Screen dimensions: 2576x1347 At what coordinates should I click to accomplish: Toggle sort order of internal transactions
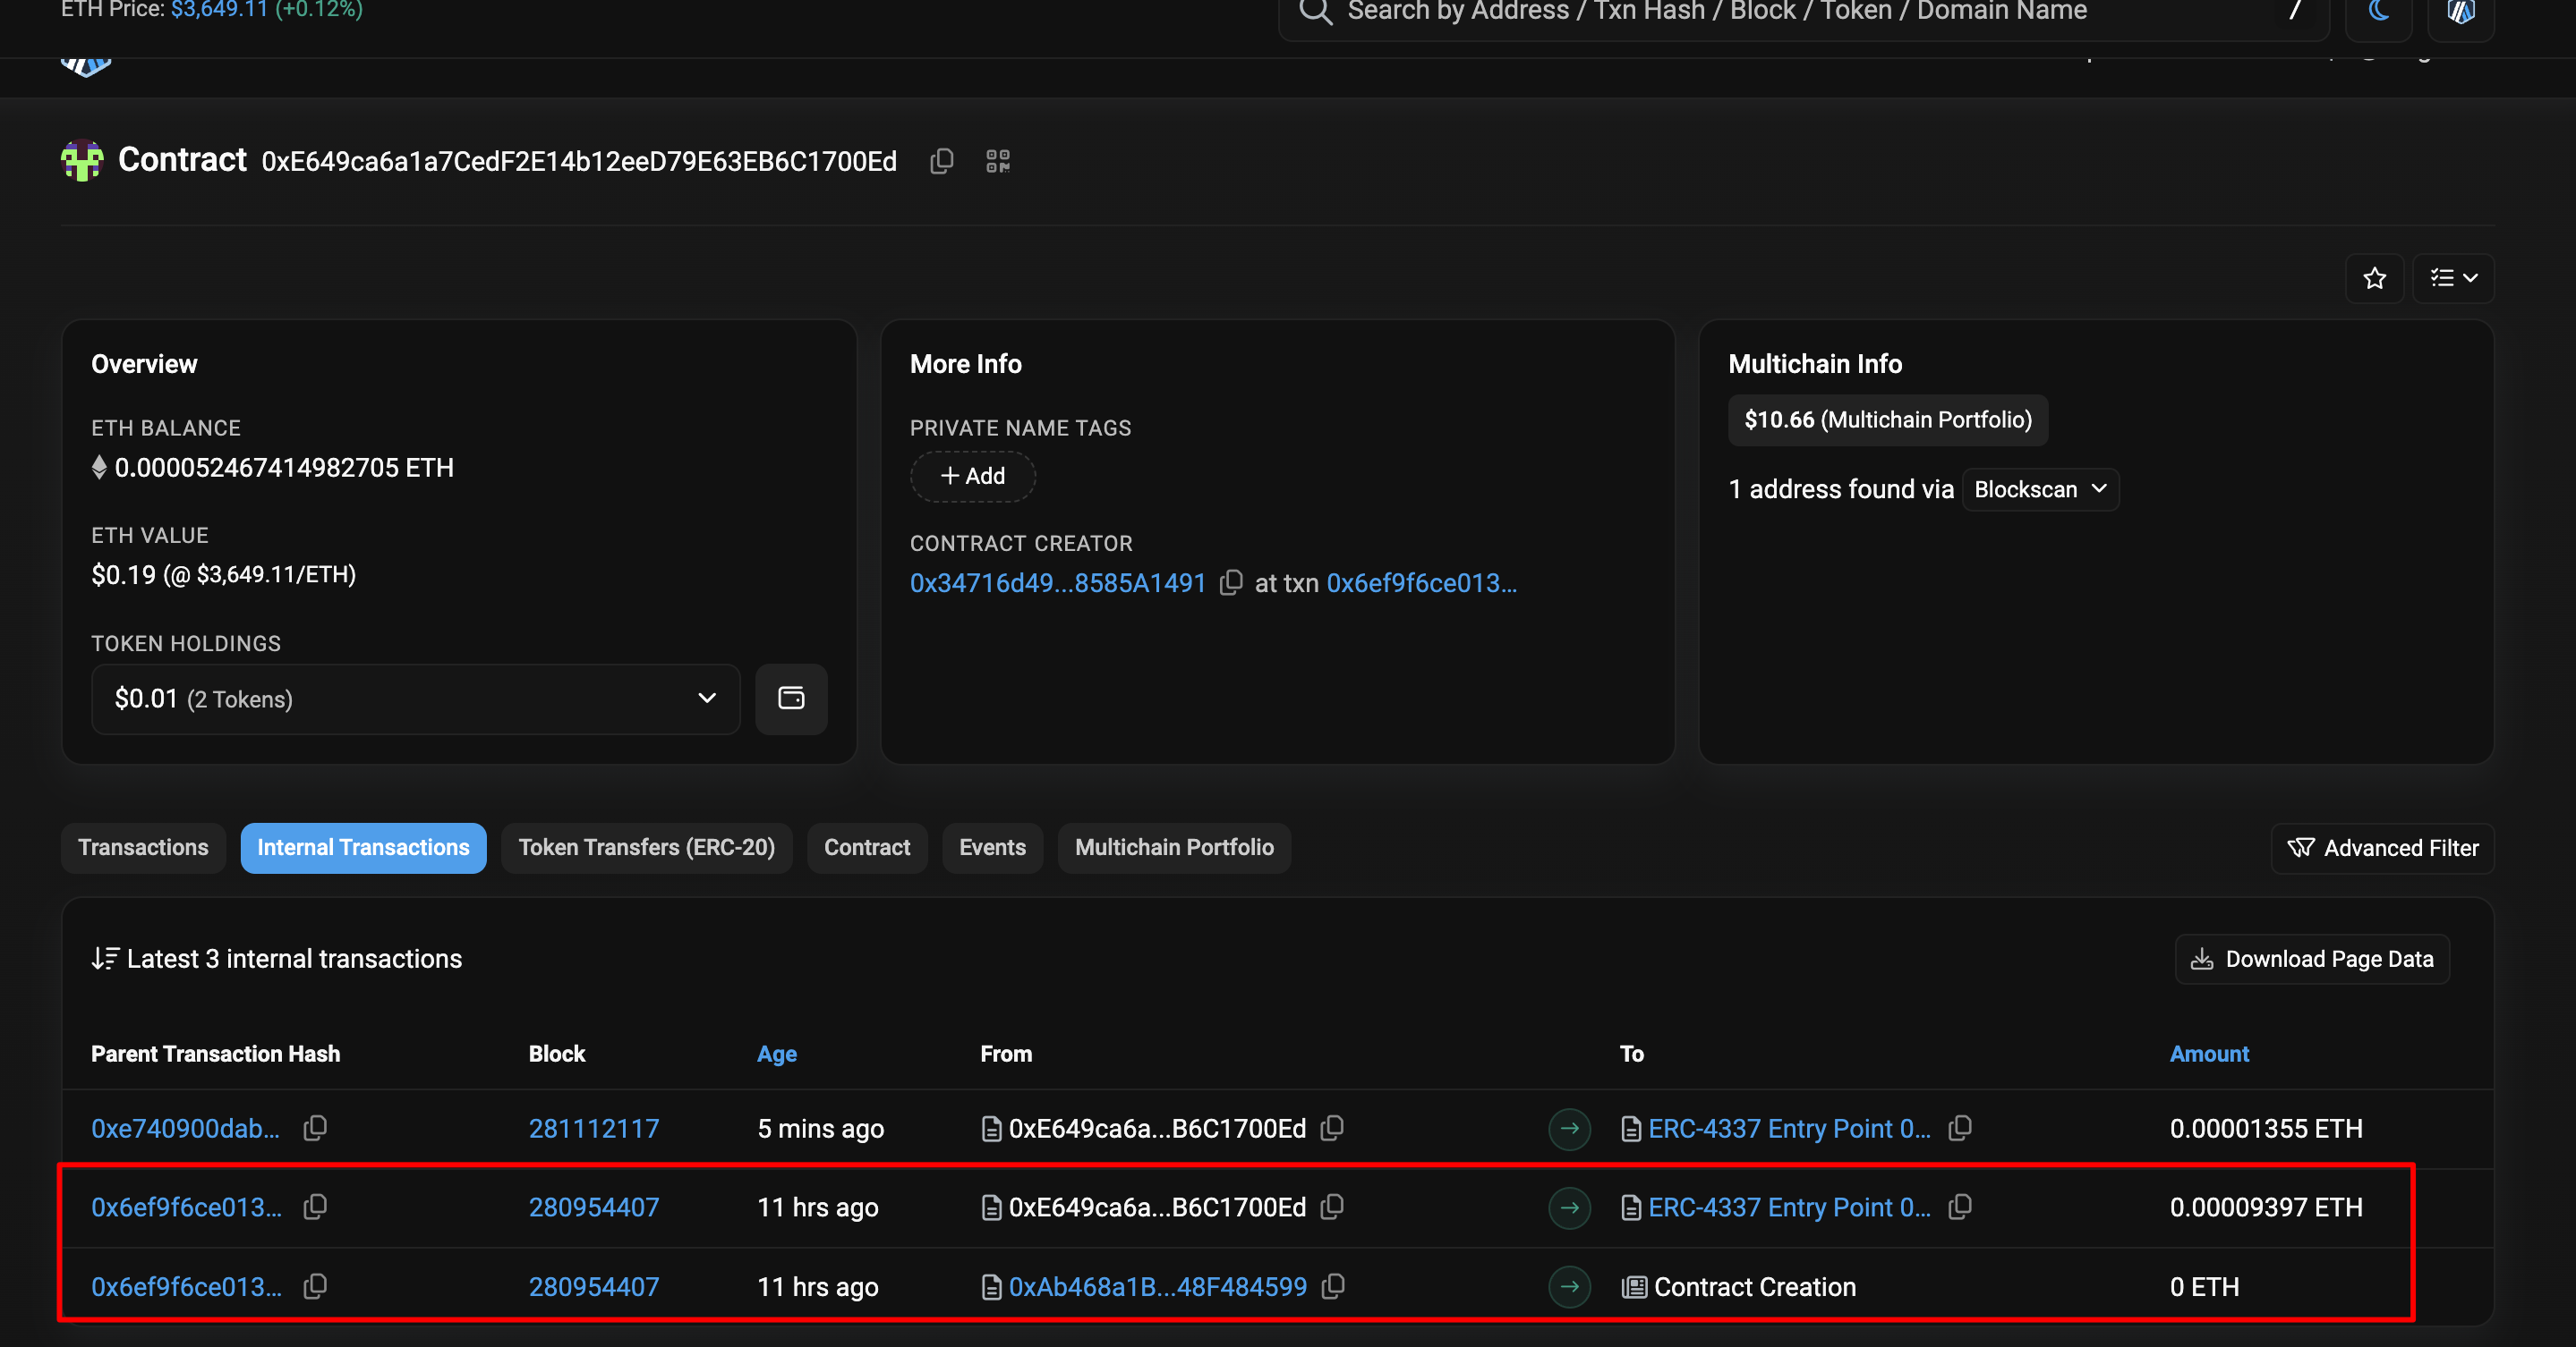coord(104,960)
